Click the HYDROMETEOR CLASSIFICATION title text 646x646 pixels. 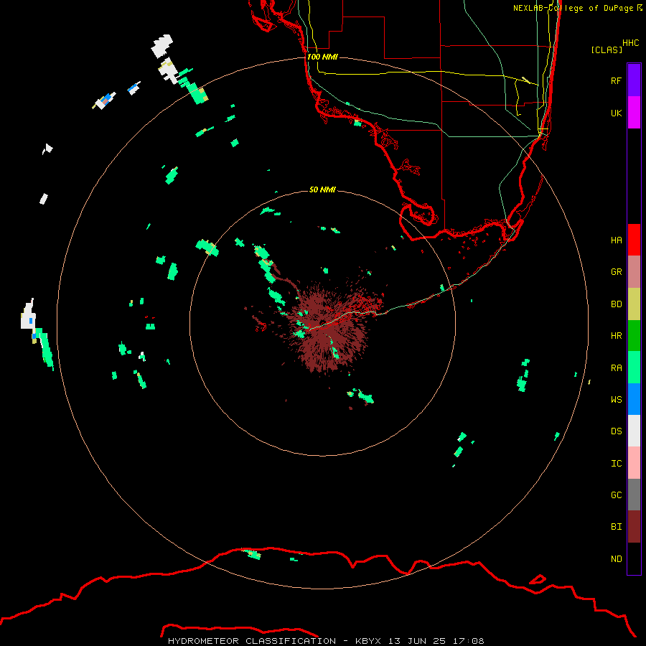click(252, 641)
